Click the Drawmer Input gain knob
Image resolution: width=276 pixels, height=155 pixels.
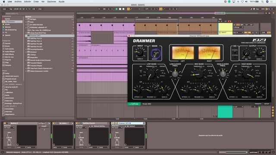[140, 53]
